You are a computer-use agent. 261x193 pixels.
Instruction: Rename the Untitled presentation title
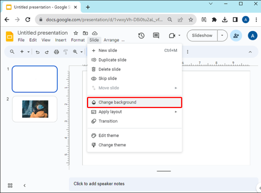(43, 33)
